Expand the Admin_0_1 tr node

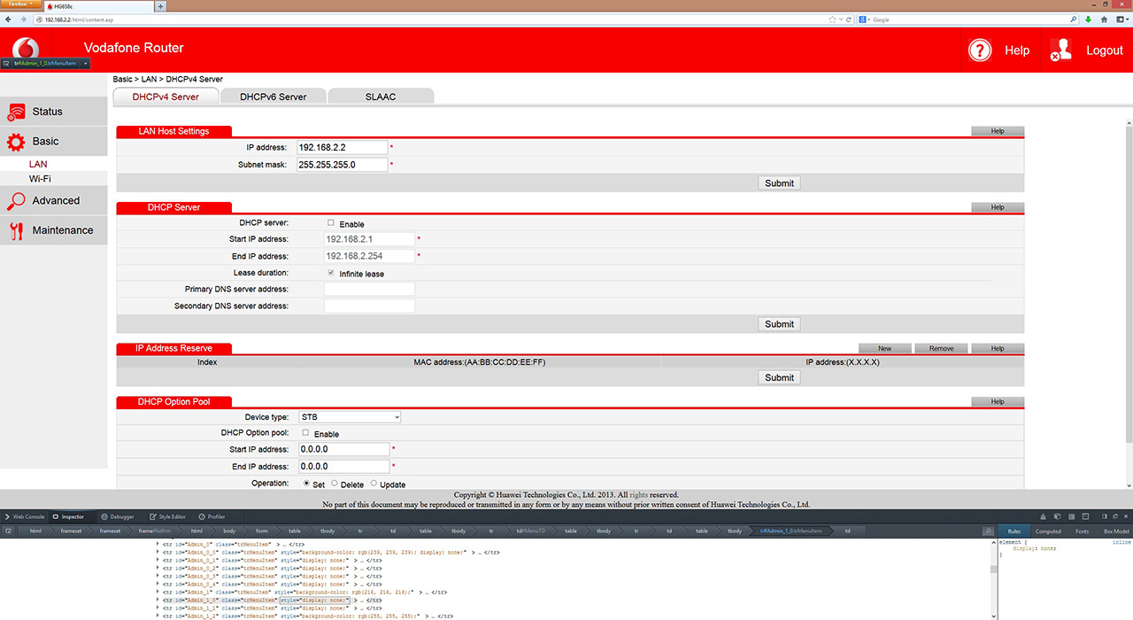tap(158, 560)
